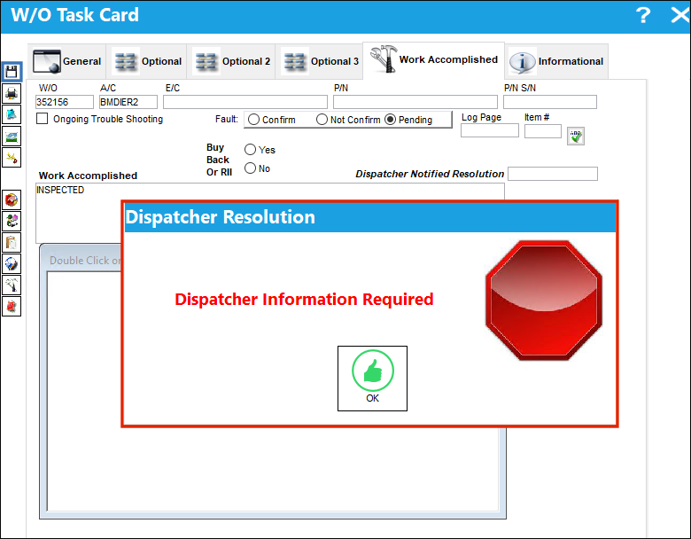Click the Save floppy disk icon

[12, 72]
